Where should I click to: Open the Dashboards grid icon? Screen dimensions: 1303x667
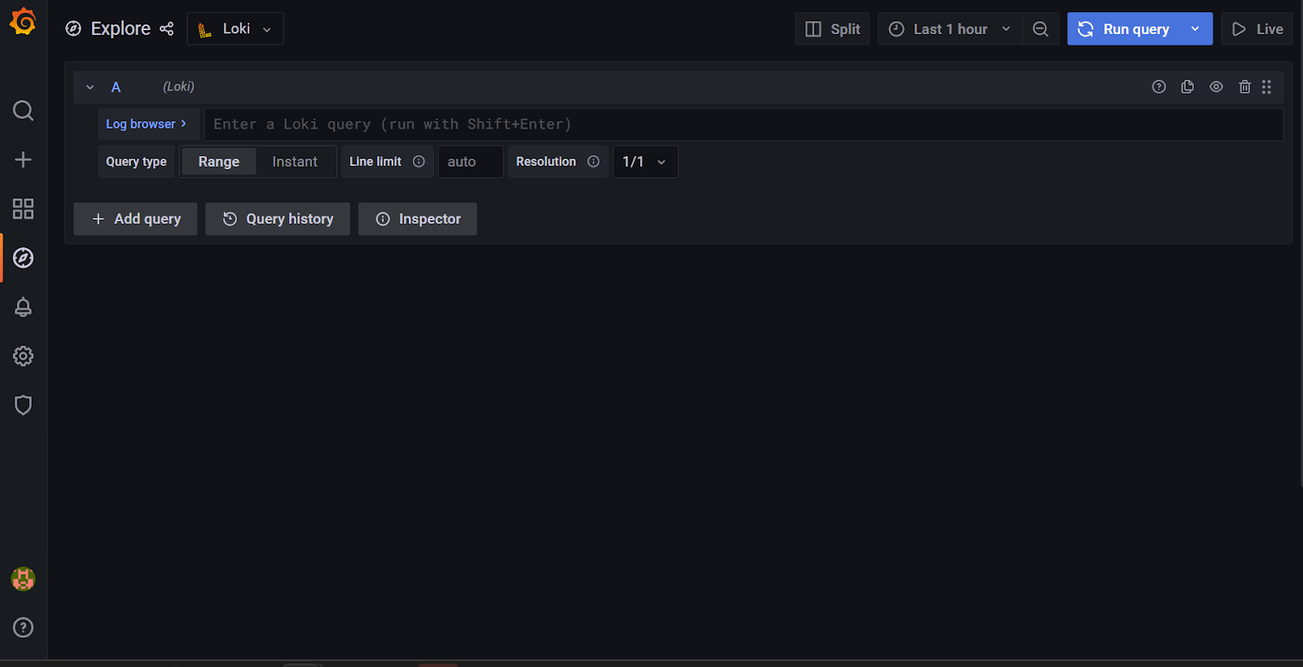click(23, 209)
